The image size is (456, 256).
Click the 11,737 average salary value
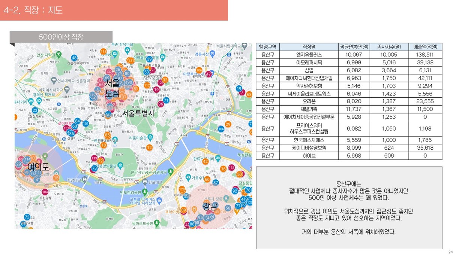tap(354, 109)
